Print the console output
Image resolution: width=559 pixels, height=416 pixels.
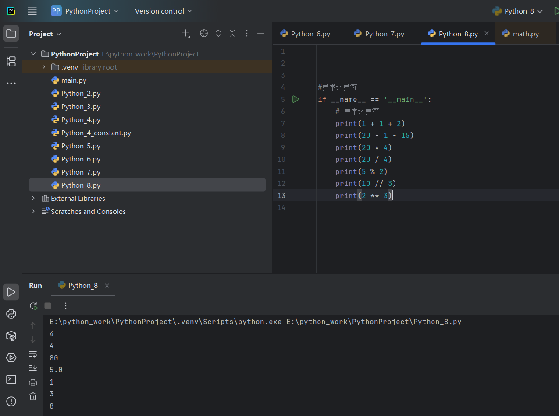point(33,382)
